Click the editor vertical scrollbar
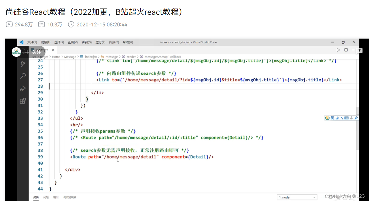Image resolution: width=369 pixels, height=201 pixels. (x=358, y=129)
